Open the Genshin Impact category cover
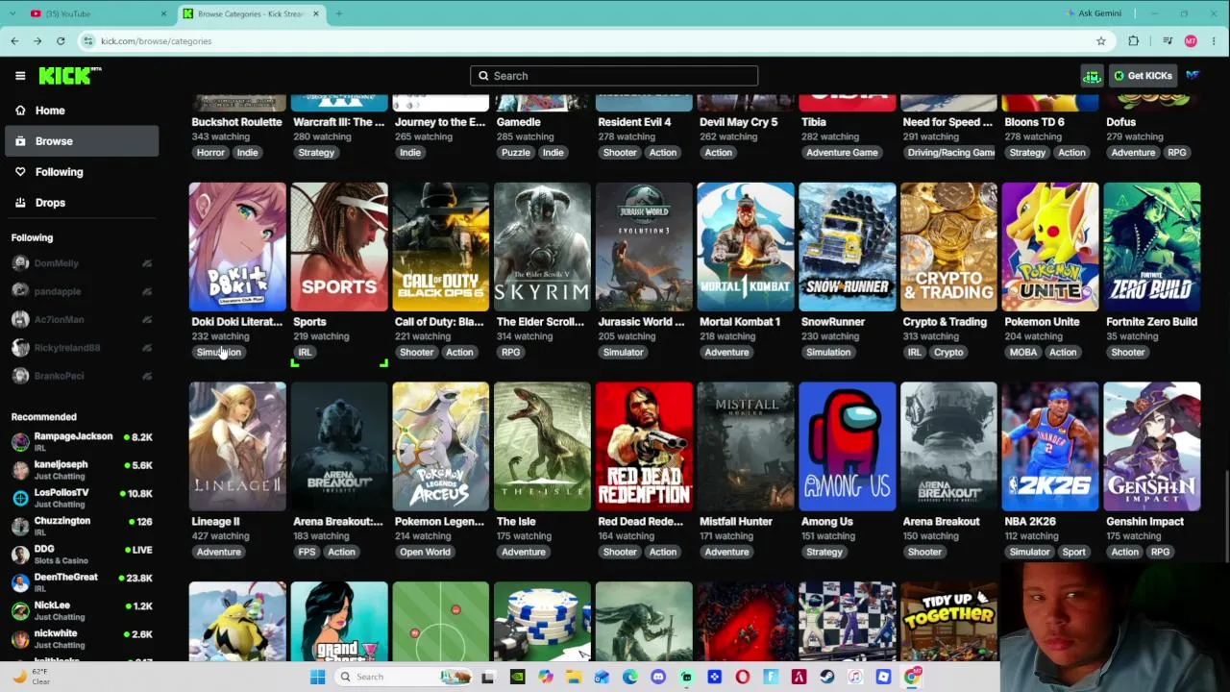 (1152, 447)
